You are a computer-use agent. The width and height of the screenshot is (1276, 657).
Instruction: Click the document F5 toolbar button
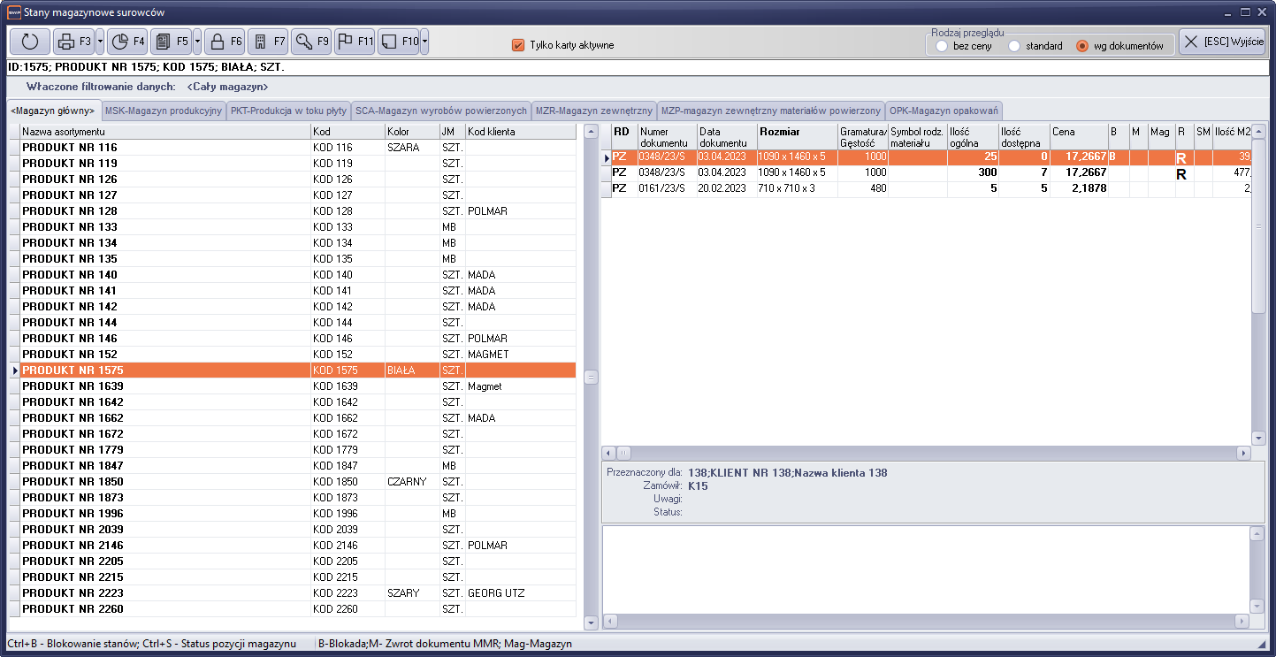coord(171,42)
